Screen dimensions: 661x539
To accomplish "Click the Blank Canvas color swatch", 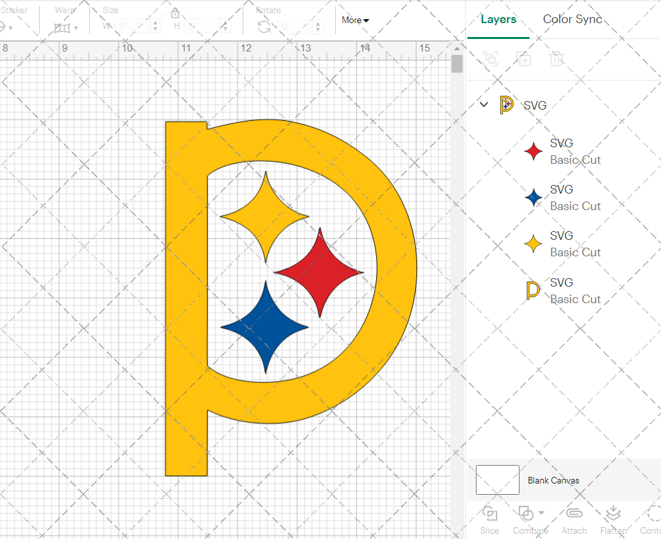I will (x=497, y=480).
